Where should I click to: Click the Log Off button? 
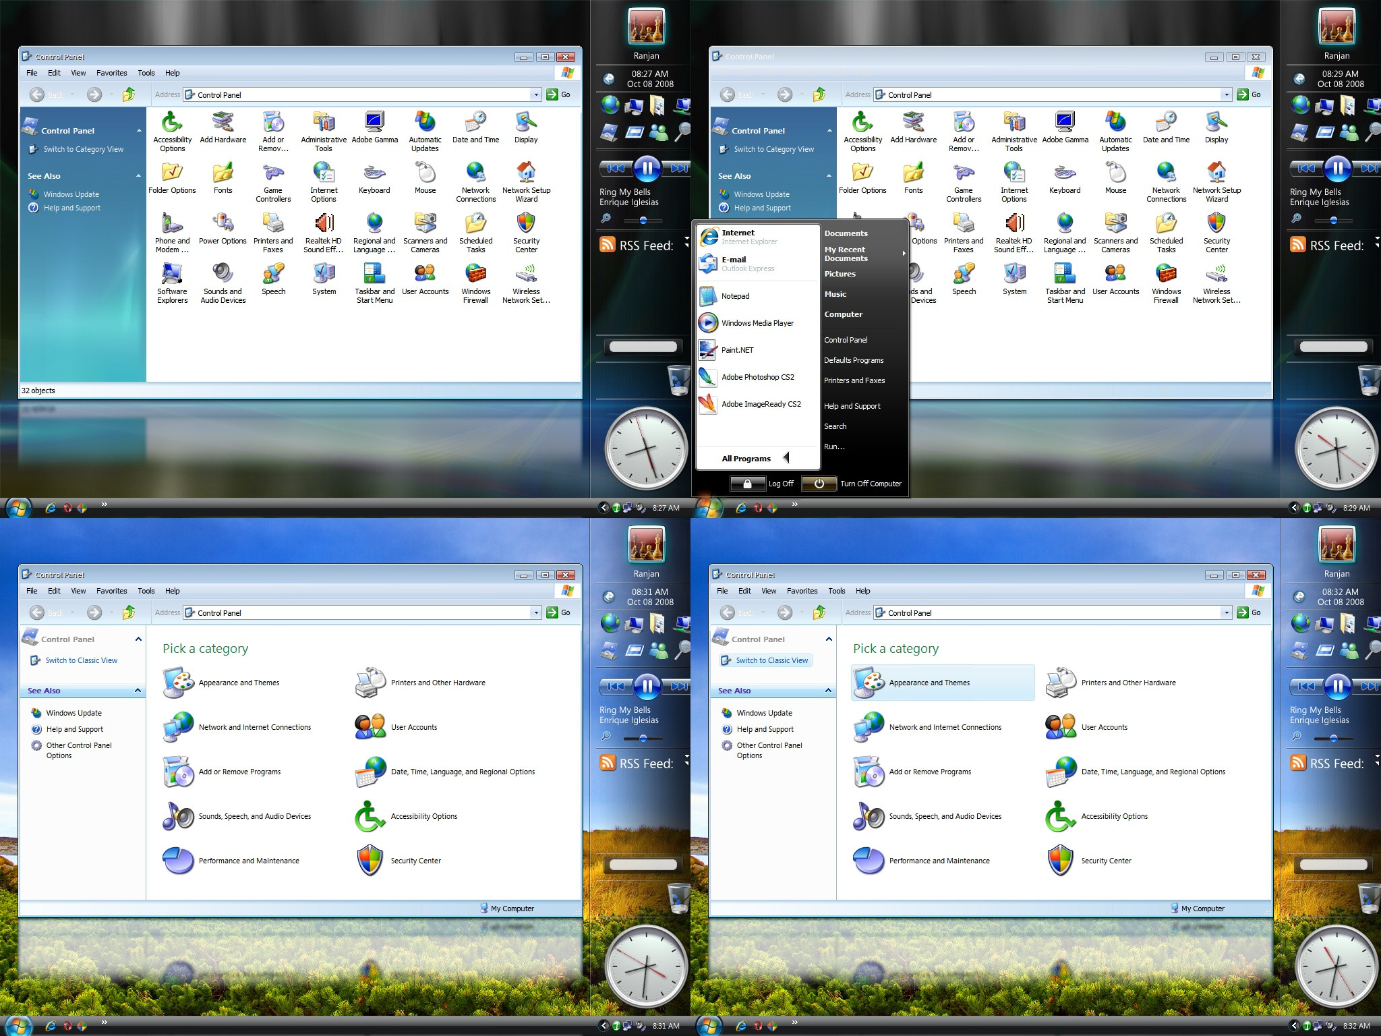tap(747, 484)
